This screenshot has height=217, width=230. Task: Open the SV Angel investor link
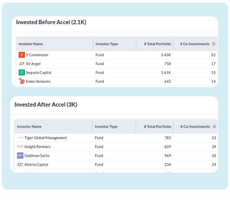click(33, 64)
